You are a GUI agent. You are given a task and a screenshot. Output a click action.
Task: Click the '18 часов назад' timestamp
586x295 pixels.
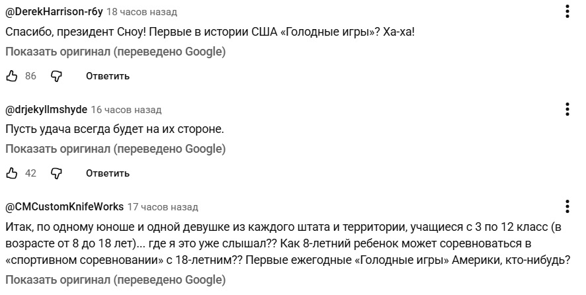142,12
